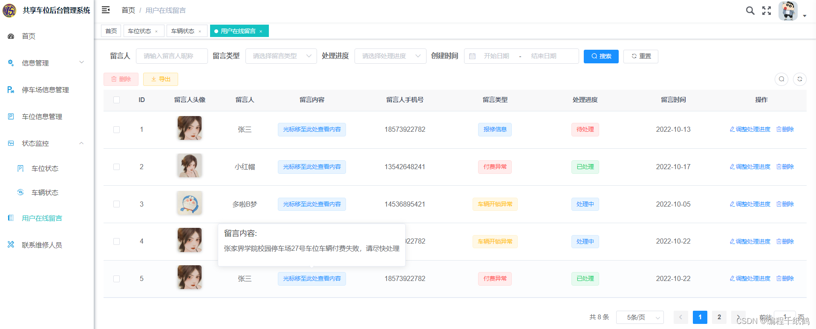The height and width of the screenshot is (329, 816).
Task: Open the header search magnifier icon
Action: 750,11
